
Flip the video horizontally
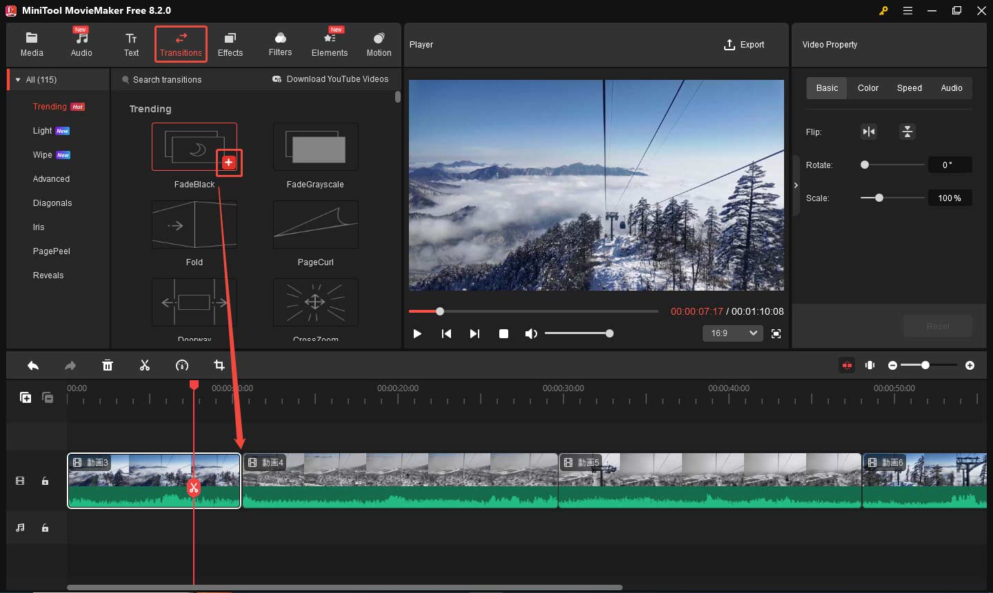click(x=869, y=132)
